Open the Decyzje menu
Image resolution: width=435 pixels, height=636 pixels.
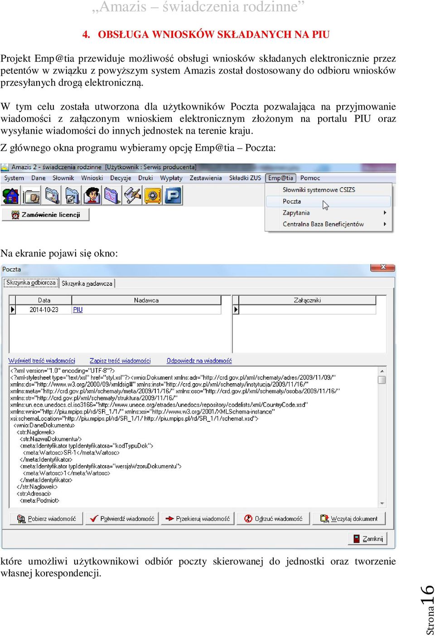[121, 178]
